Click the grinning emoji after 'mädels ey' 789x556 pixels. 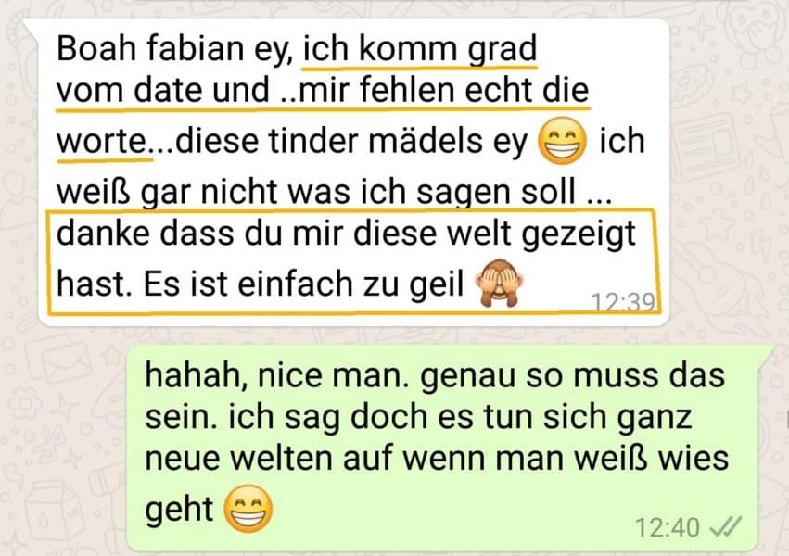(x=562, y=141)
